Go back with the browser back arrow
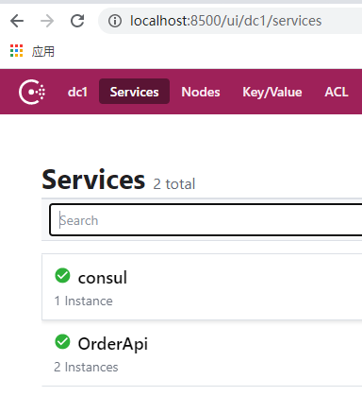The height and width of the screenshot is (396, 362). click(17, 21)
